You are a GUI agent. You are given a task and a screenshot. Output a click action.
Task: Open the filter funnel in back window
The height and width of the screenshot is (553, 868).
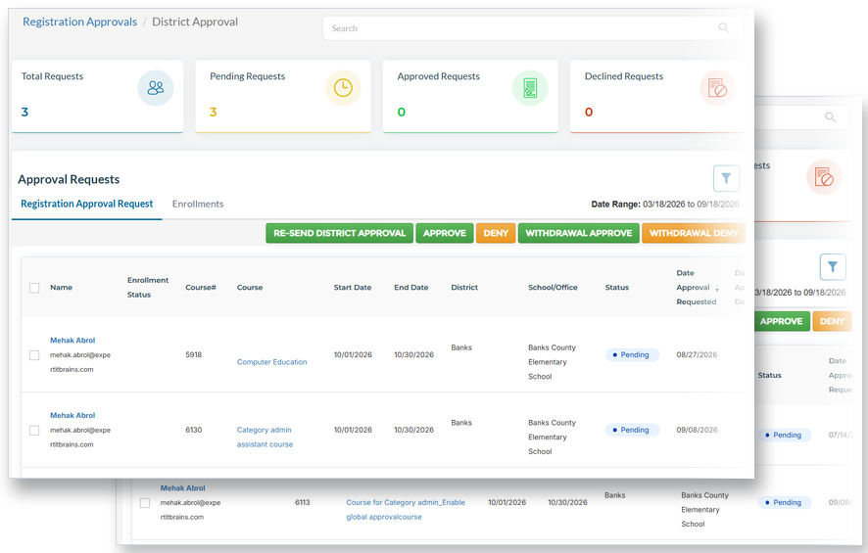pos(833,267)
